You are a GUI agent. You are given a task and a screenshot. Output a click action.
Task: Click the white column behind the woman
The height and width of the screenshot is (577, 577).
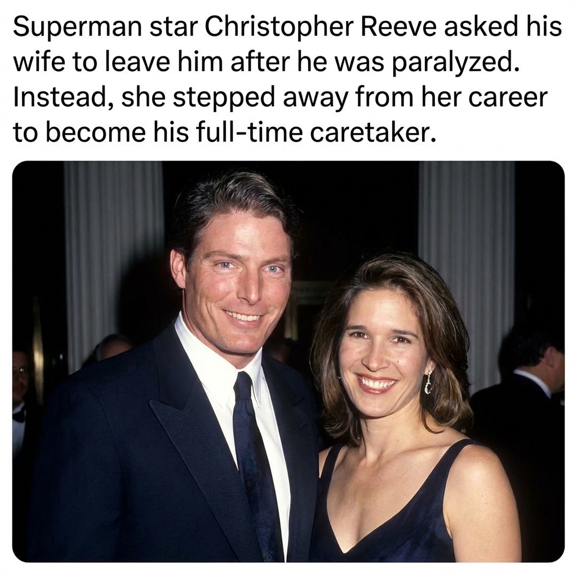467,265
